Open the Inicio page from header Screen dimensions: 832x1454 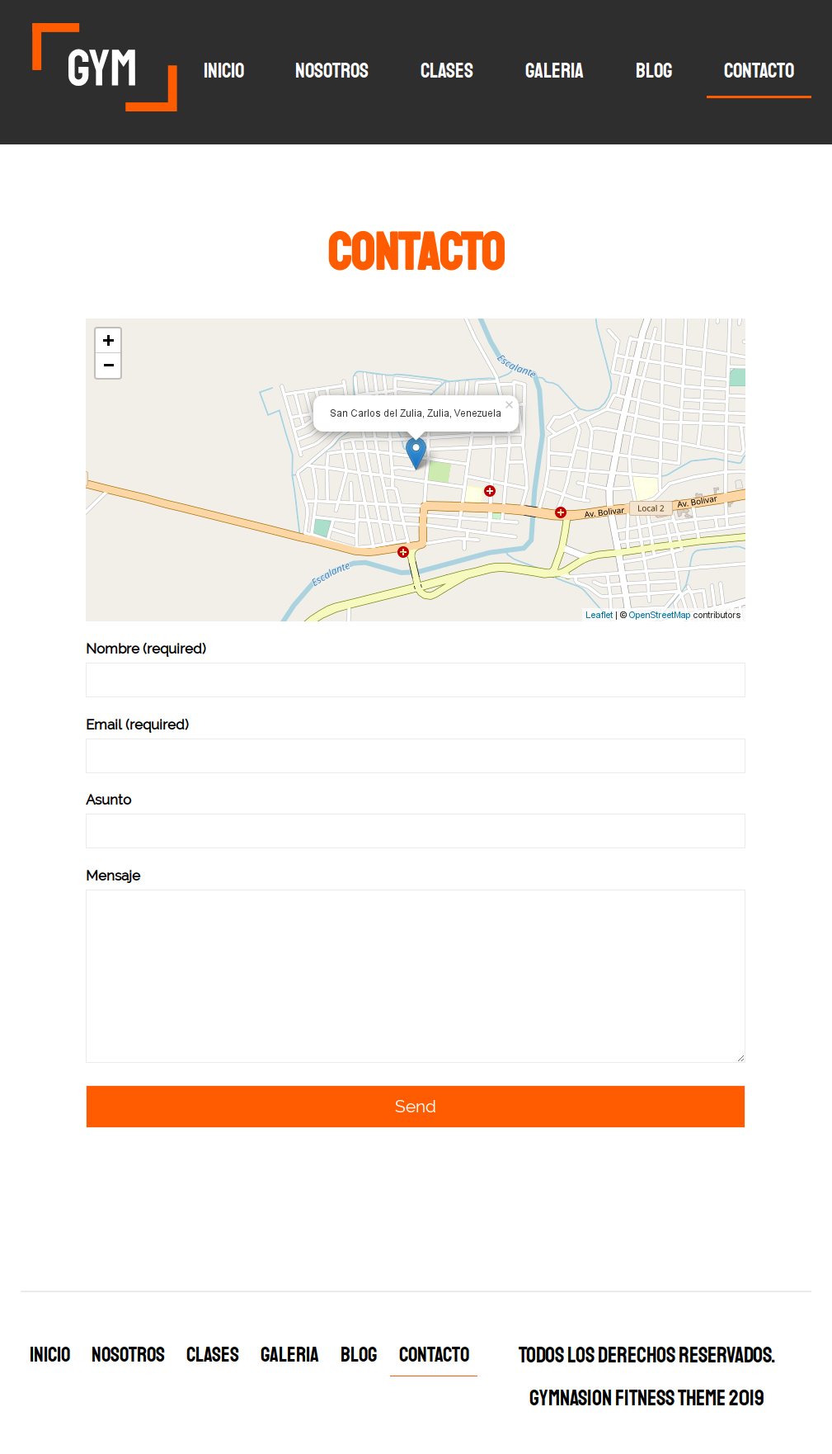point(224,71)
